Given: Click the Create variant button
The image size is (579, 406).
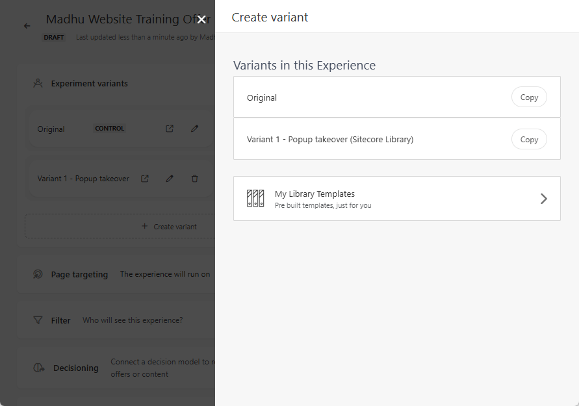Looking at the screenshot, I should click(x=170, y=226).
